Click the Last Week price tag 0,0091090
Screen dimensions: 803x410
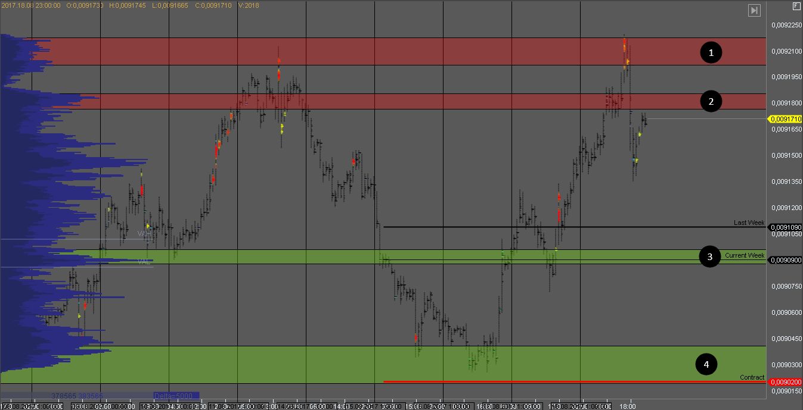[785, 227]
